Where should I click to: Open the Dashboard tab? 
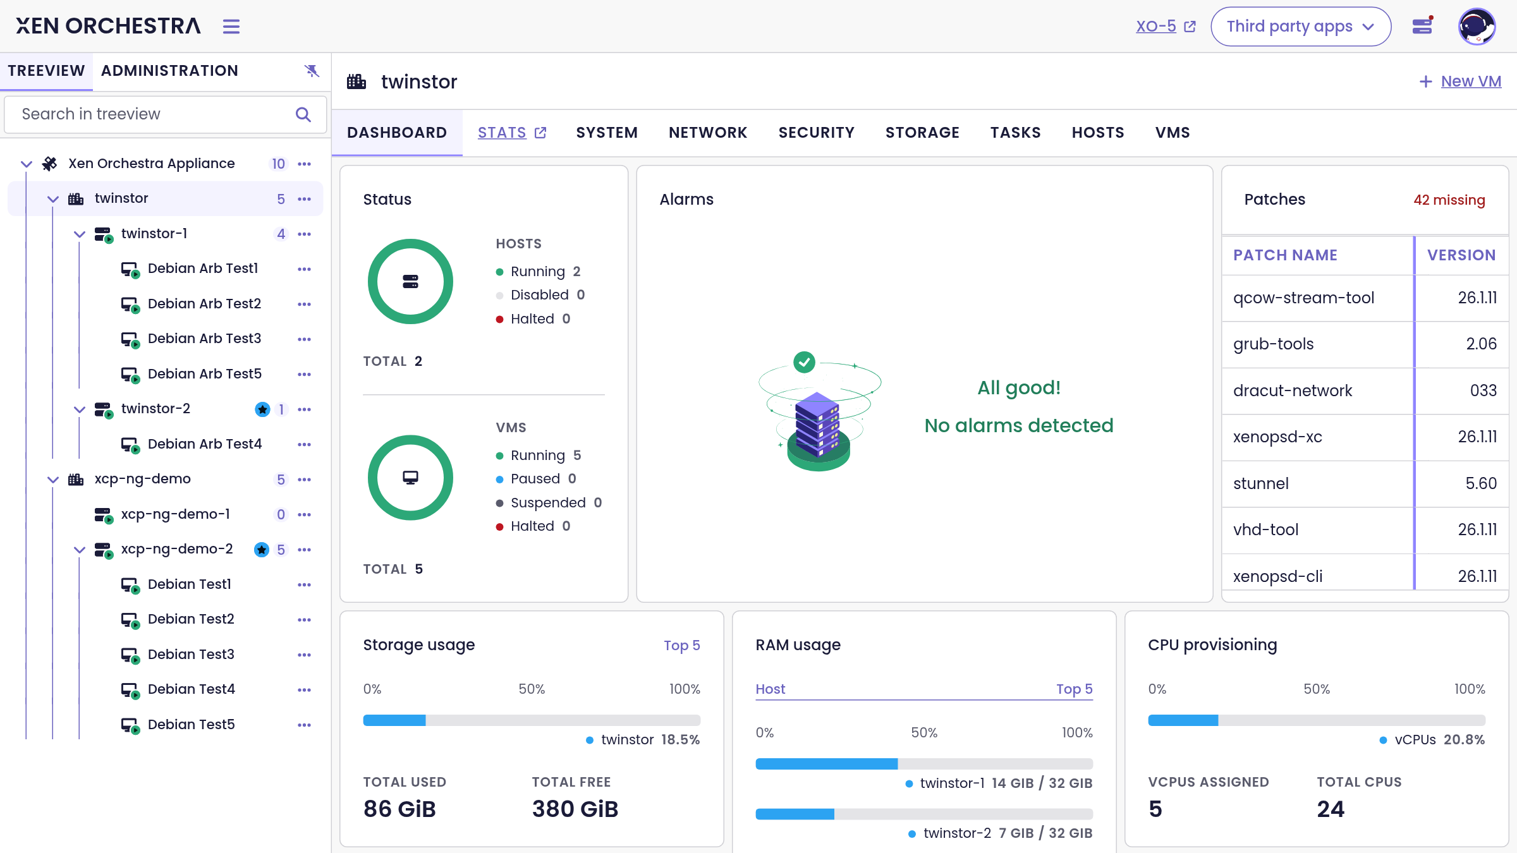point(397,133)
